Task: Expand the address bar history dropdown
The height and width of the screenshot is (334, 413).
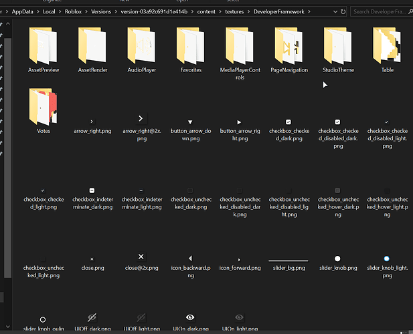Action: pyautogui.click(x=335, y=12)
